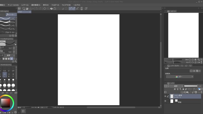Open the アニメーション(A) menu
203x114 pixels.
(13, 5)
